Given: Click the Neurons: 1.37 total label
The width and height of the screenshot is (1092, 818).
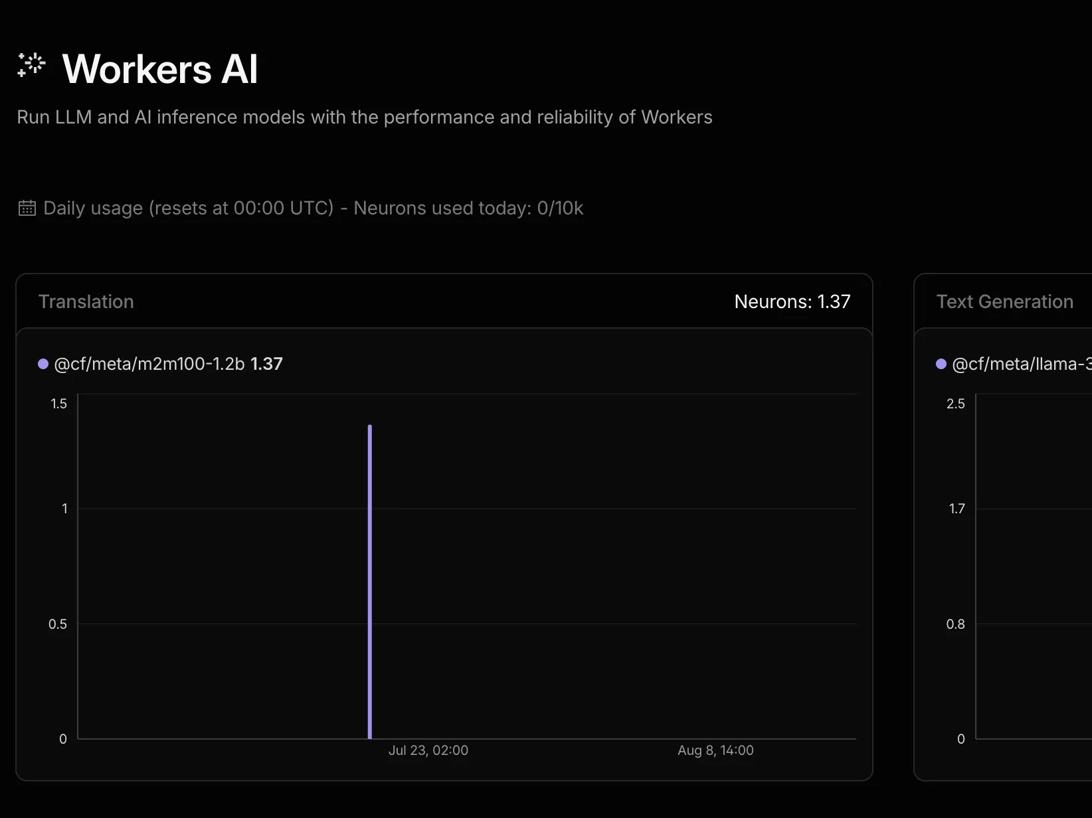Looking at the screenshot, I should coord(792,301).
